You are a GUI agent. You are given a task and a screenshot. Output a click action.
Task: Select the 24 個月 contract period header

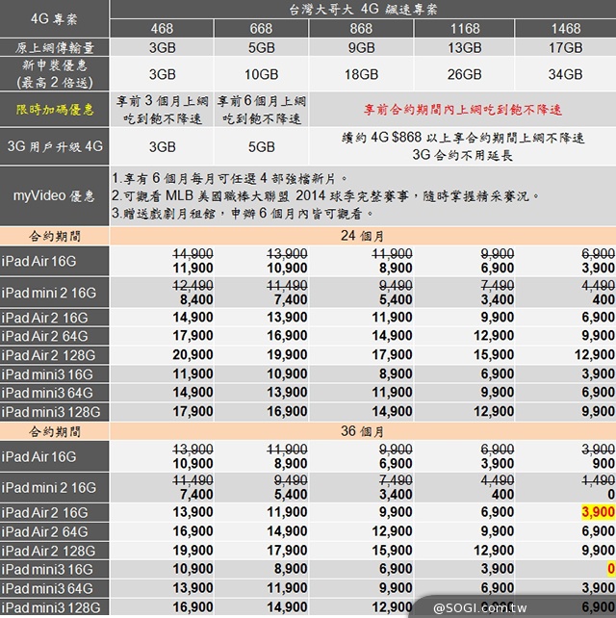(x=362, y=234)
